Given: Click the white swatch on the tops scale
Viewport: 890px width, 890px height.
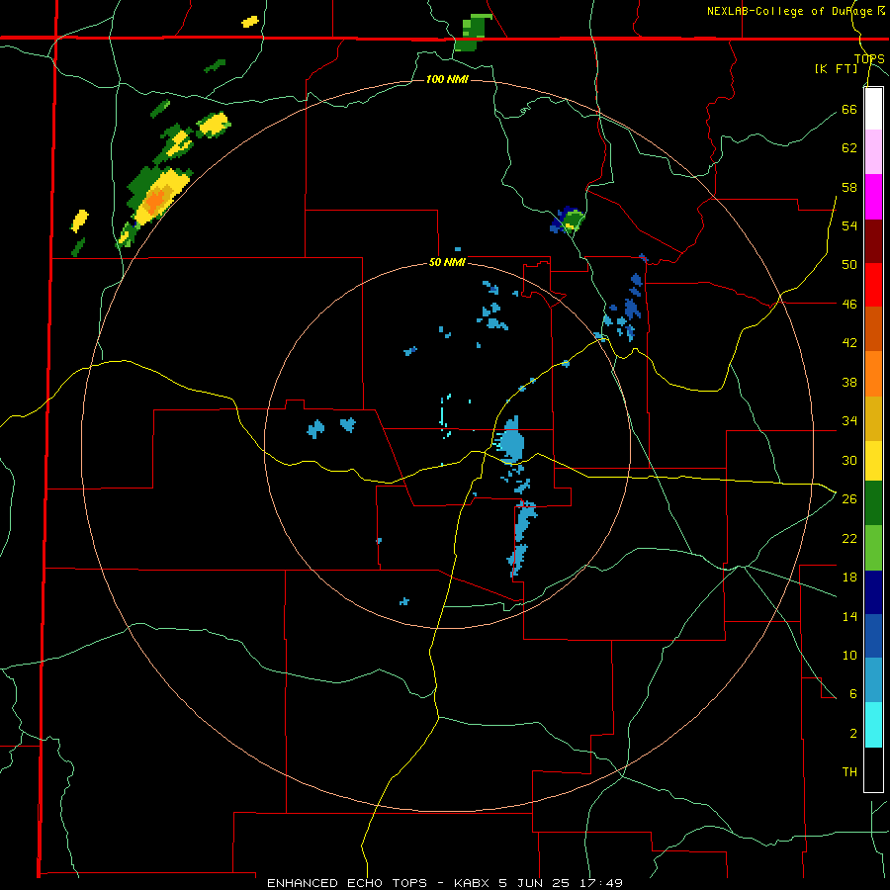Looking at the screenshot, I should click(x=873, y=109).
